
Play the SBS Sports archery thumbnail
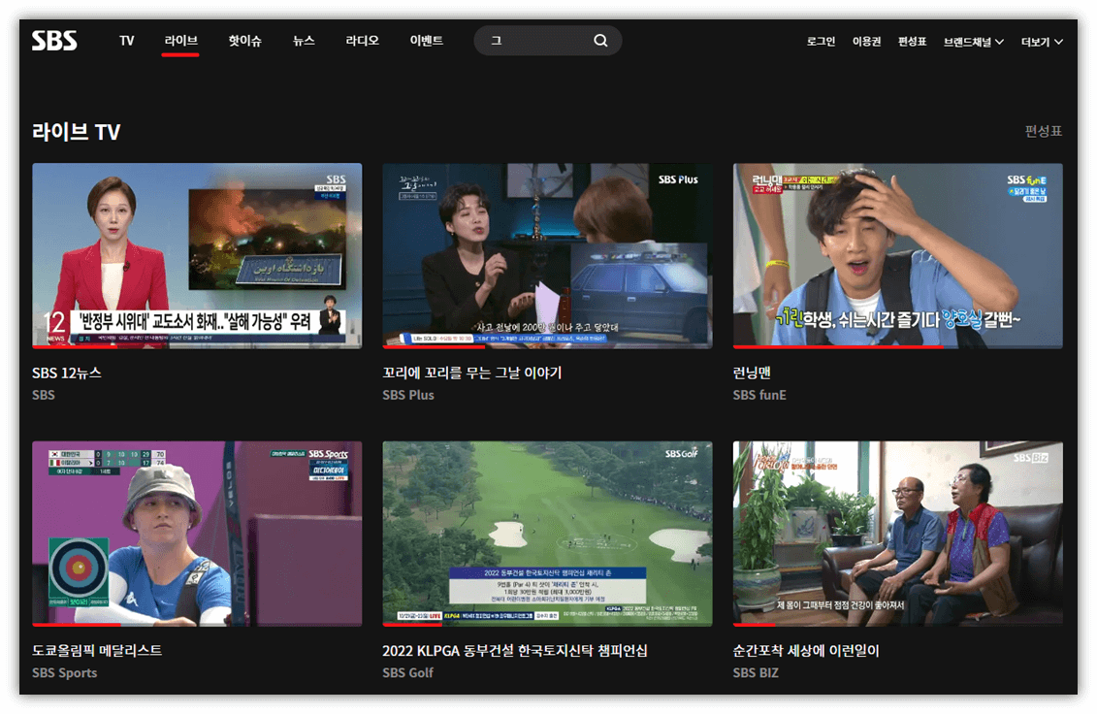(197, 534)
